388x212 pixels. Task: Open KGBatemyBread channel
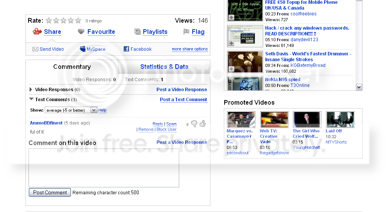click(x=308, y=65)
